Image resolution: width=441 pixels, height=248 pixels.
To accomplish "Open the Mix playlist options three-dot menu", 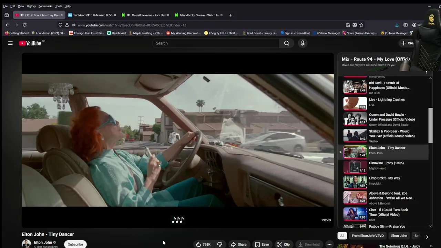I will tap(426, 72).
